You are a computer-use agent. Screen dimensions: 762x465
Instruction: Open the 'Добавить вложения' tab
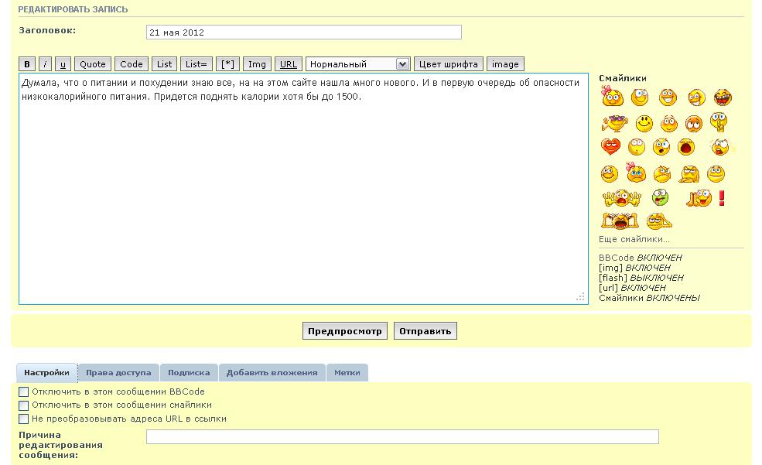point(272,373)
